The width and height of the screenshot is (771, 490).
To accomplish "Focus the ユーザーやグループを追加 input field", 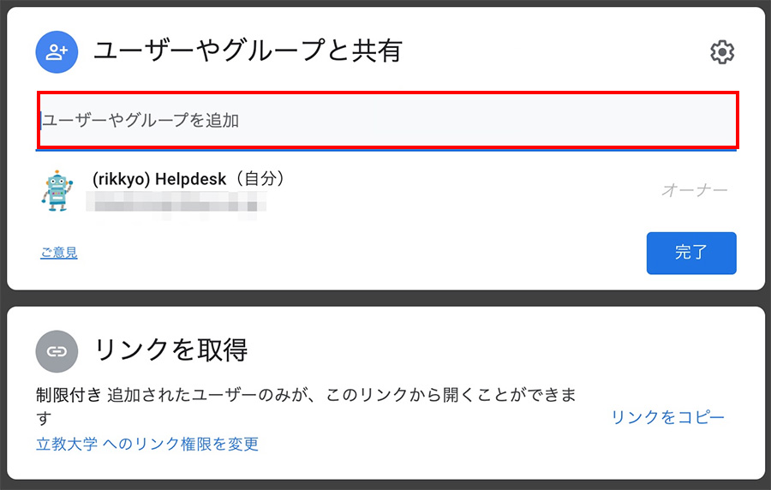I will tap(388, 120).
